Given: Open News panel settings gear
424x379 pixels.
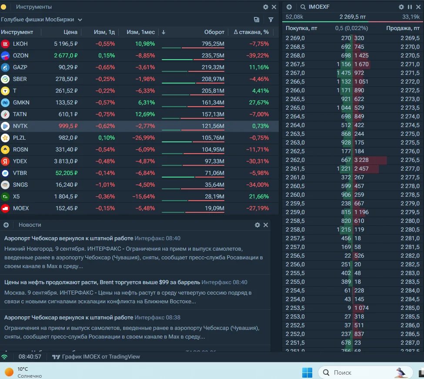Looking at the screenshot, I should (x=257, y=225).
